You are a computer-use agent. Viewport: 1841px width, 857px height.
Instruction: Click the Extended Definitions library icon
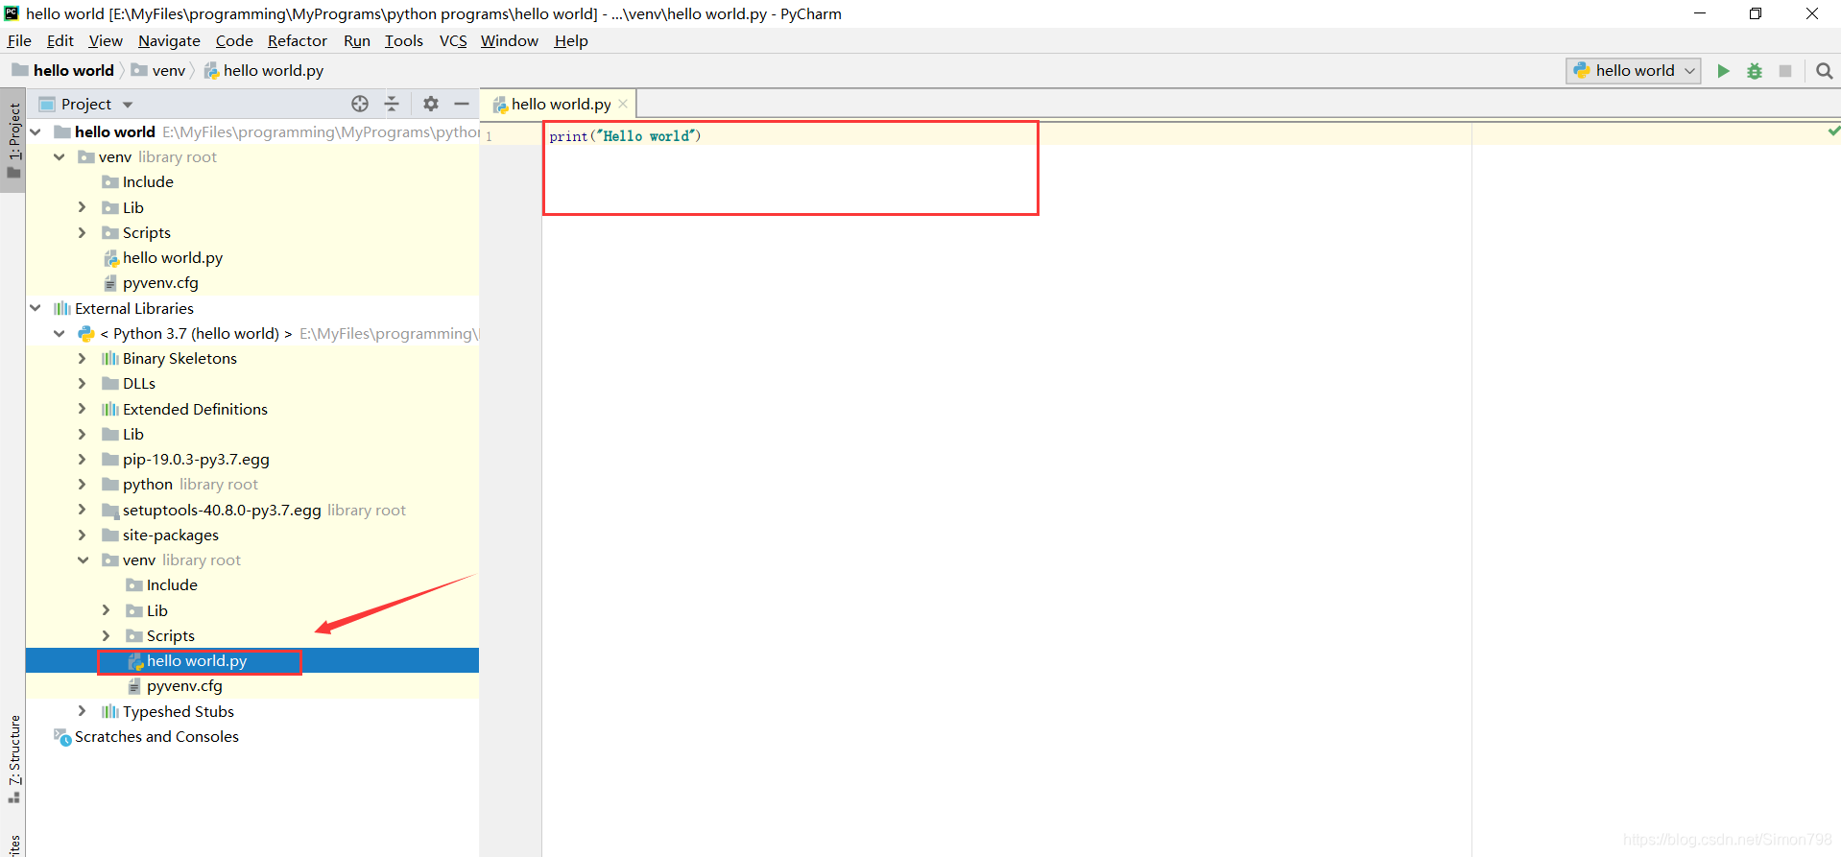point(110,409)
